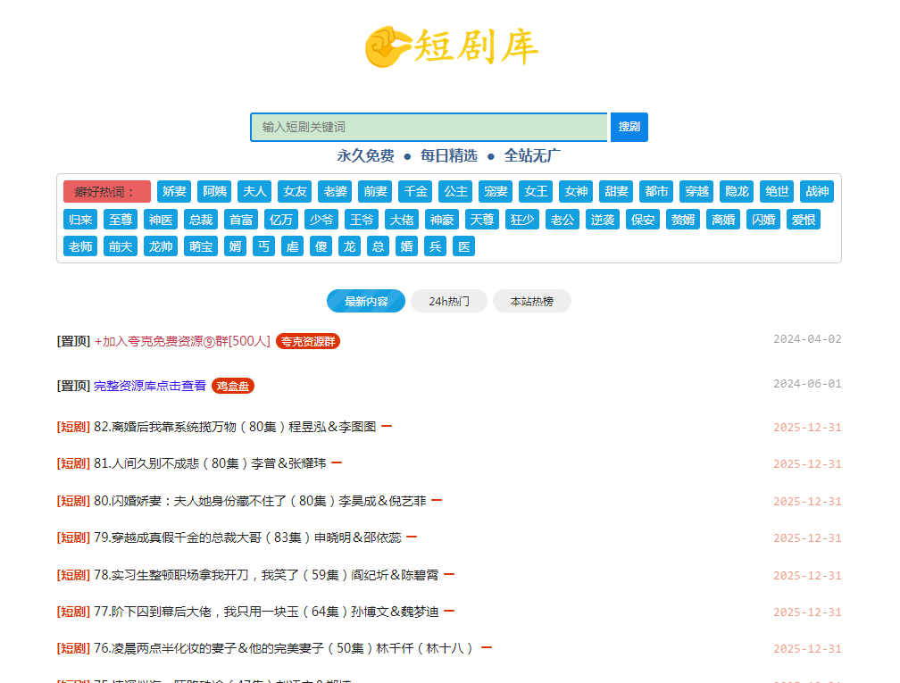The height and width of the screenshot is (683, 900).
Task: Open the 完整资源库点击查看 link
Action: [150, 386]
